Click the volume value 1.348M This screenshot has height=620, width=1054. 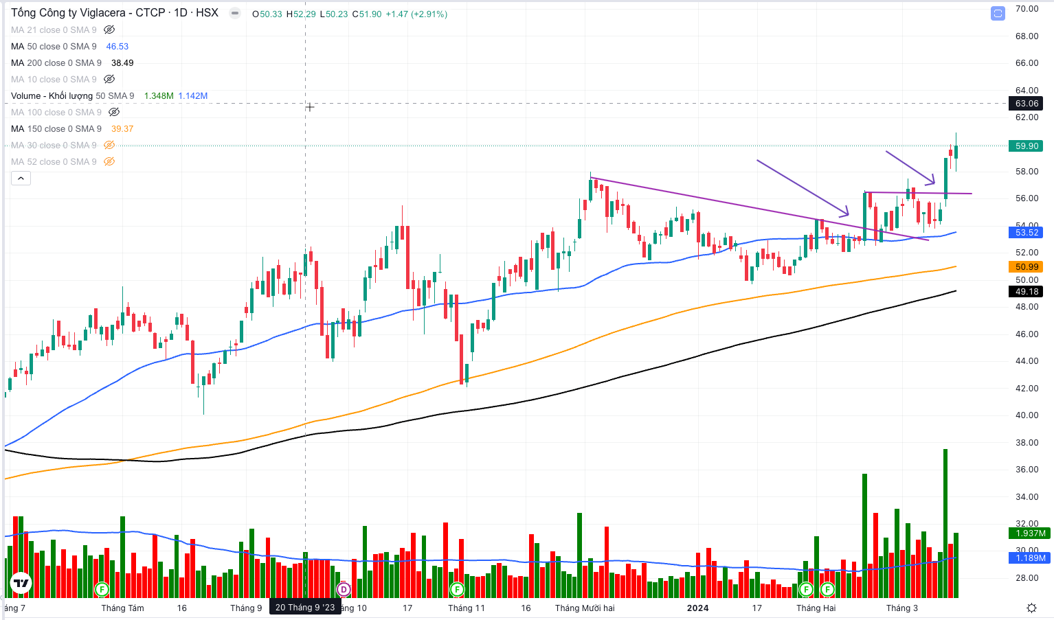point(159,95)
